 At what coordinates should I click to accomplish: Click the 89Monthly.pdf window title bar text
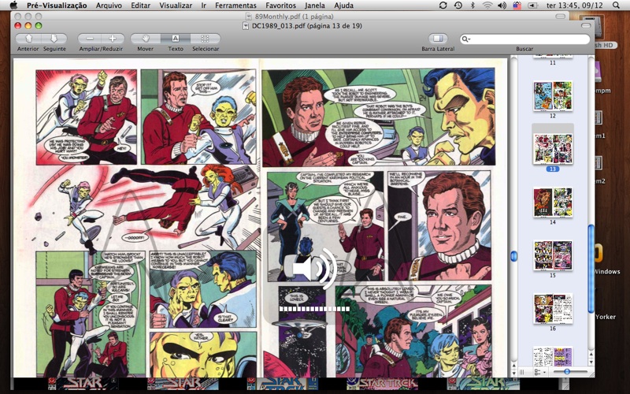[294, 17]
